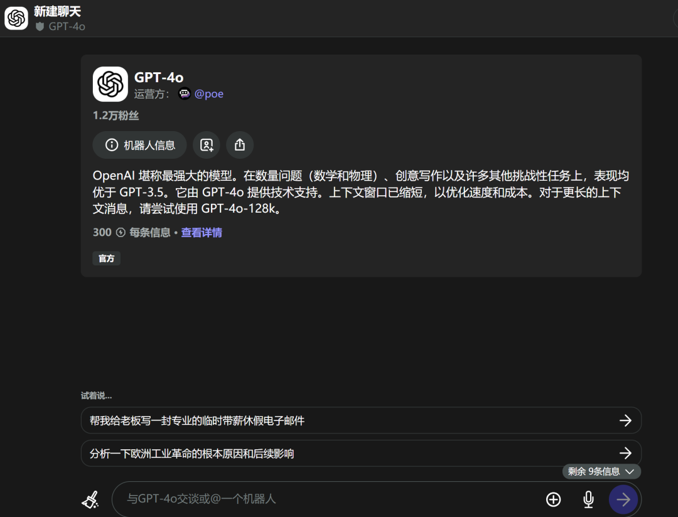Click the follow bot person-plus icon
The width and height of the screenshot is (678, 517).
click(207, 145)
